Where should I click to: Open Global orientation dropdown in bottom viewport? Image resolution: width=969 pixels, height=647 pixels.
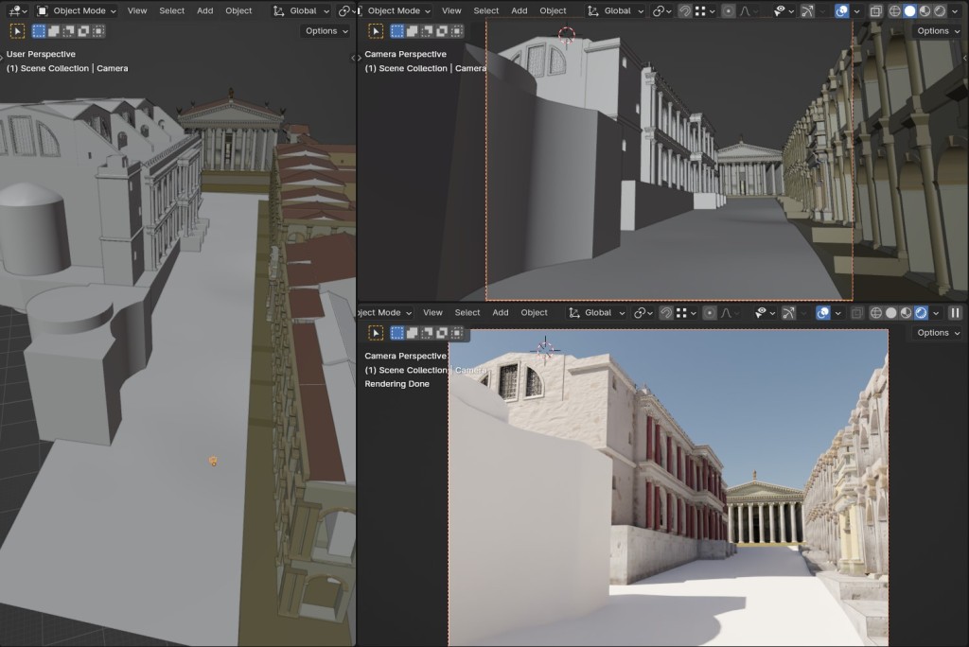pos(598,313)
